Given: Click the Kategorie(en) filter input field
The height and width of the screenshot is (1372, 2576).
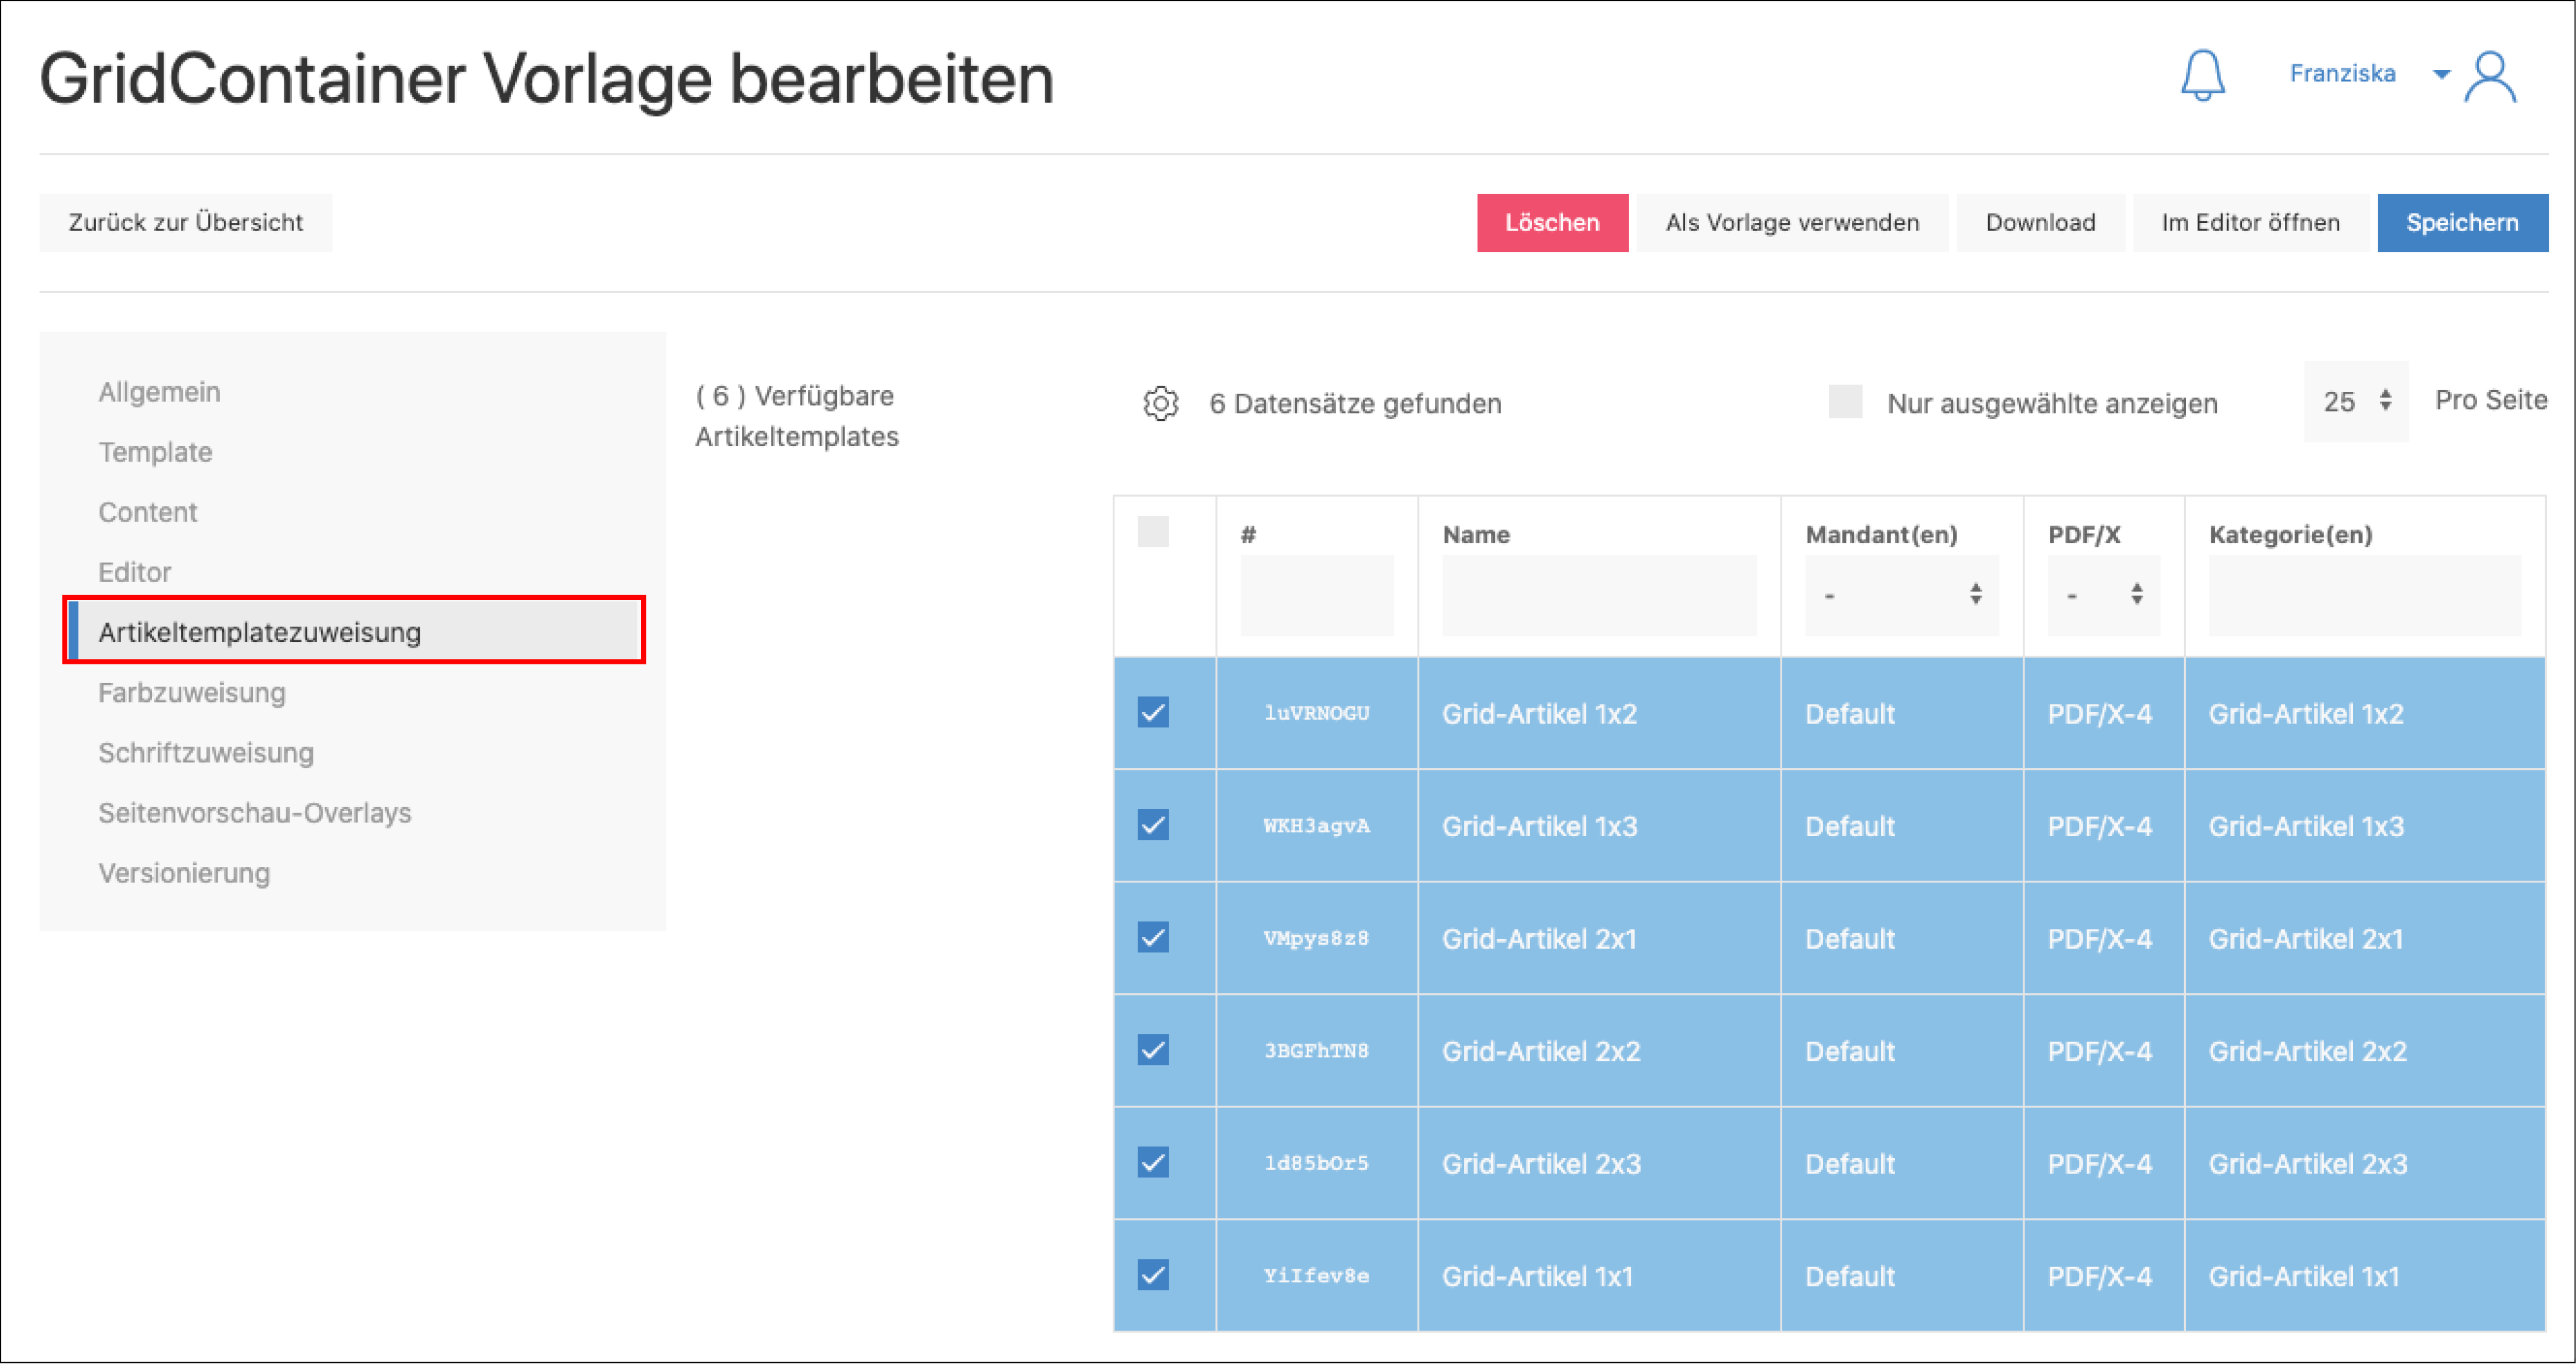Looking at the screenshot, I should coord(2364,596).
